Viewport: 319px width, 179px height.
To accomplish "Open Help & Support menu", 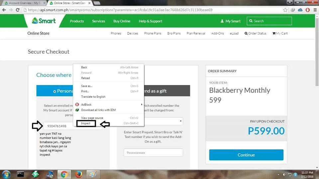I will [150, 21].
